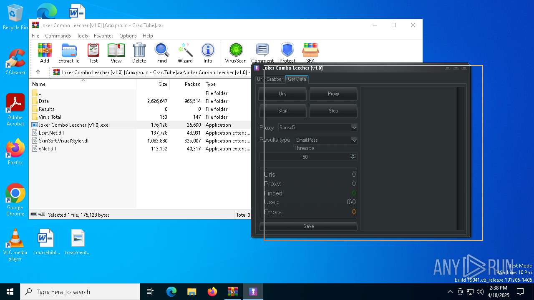Screen dimensions: 534x300
Task: Open Firefox desktop shortcut
Action: coord(15,152)
